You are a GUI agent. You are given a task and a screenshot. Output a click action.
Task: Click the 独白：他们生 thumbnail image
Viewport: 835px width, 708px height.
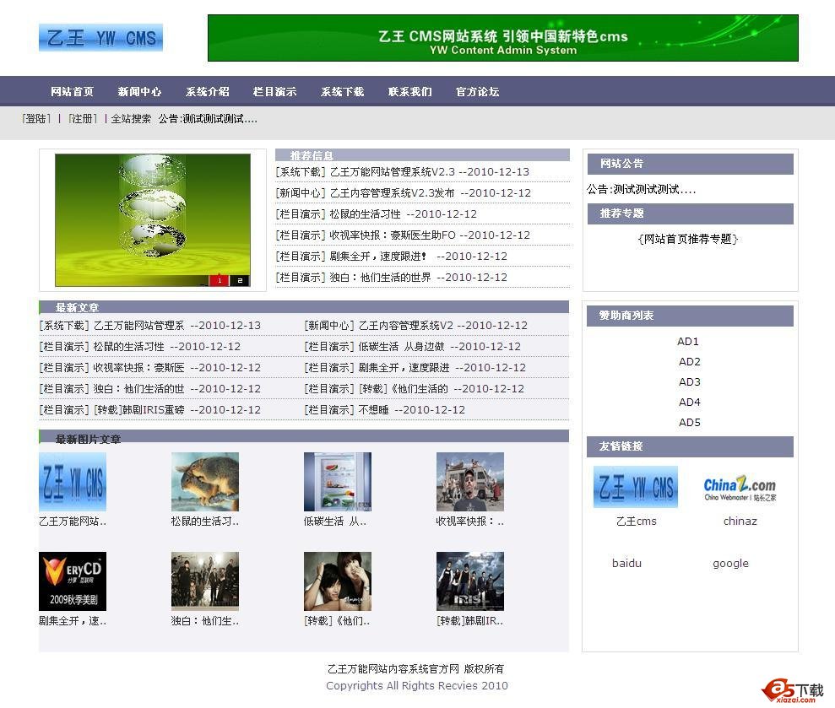205,581
